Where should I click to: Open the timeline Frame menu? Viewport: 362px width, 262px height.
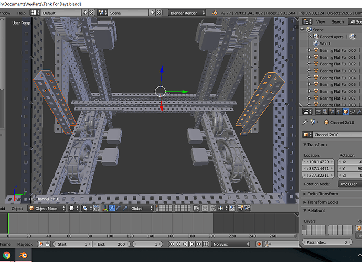5,244
